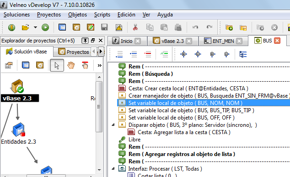
Task: Click the vertical scrollbar in project explorer
Action: (x=99, y=107)
